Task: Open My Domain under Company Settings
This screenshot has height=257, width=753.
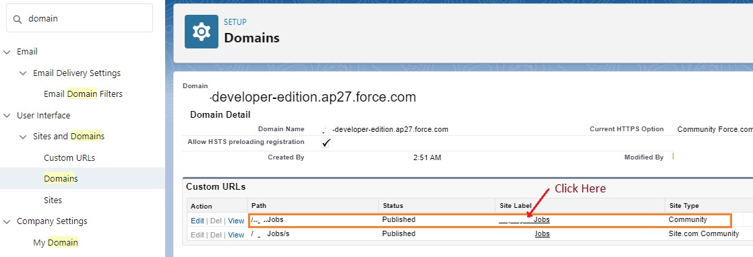Action: pyautogui.click(x=55, y=243)
